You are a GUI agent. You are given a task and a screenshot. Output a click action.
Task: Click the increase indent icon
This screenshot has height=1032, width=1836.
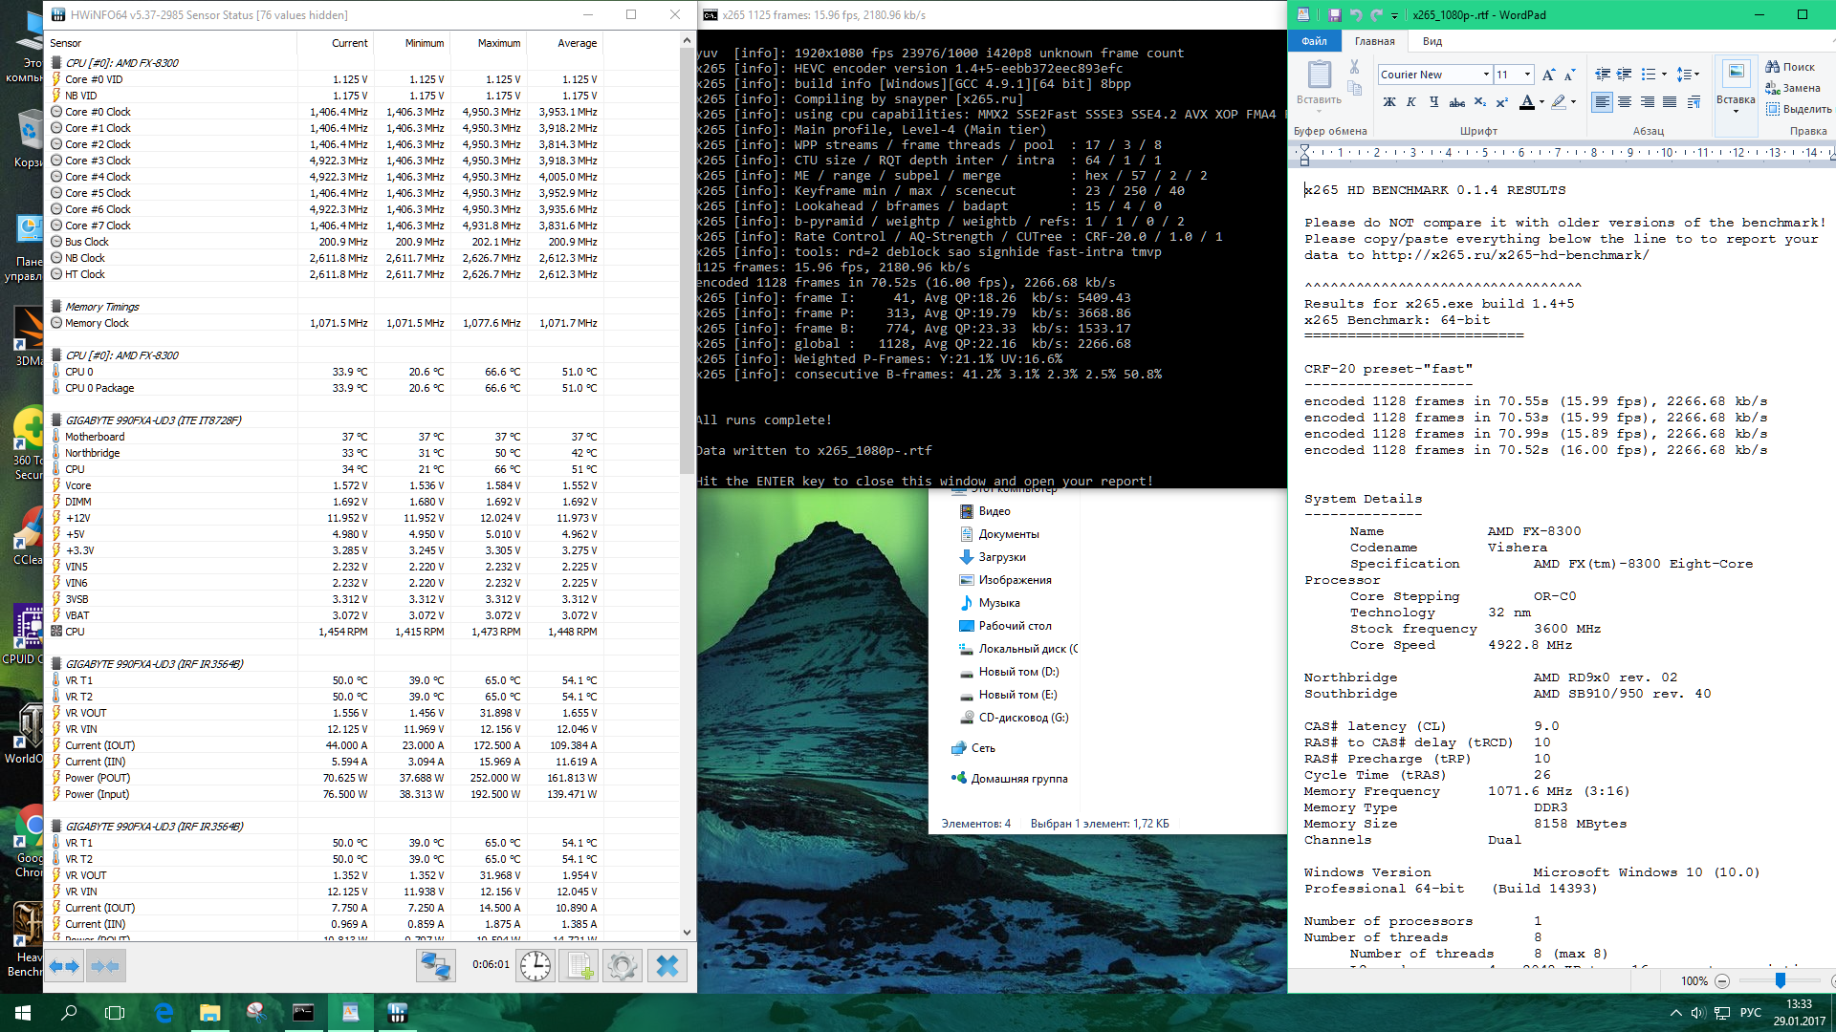[x=1624, y=75]
